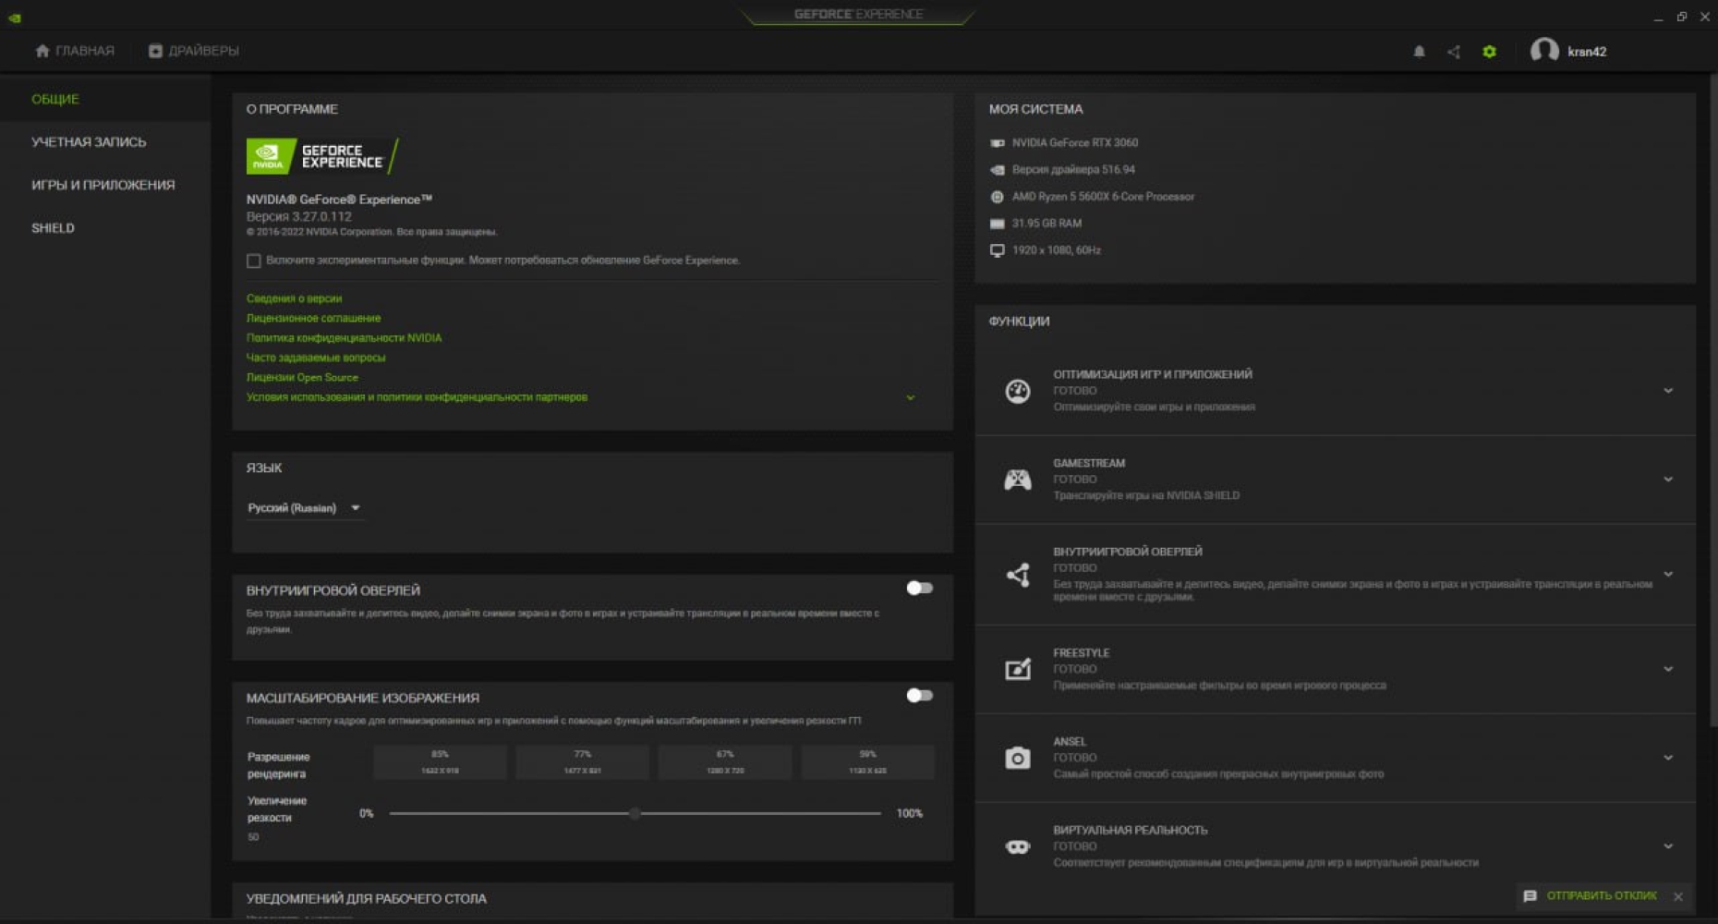This screenshot has height=924, width=1718.
Task: Click the virtual reality headset icon
Action: (x=1017, y=846)
